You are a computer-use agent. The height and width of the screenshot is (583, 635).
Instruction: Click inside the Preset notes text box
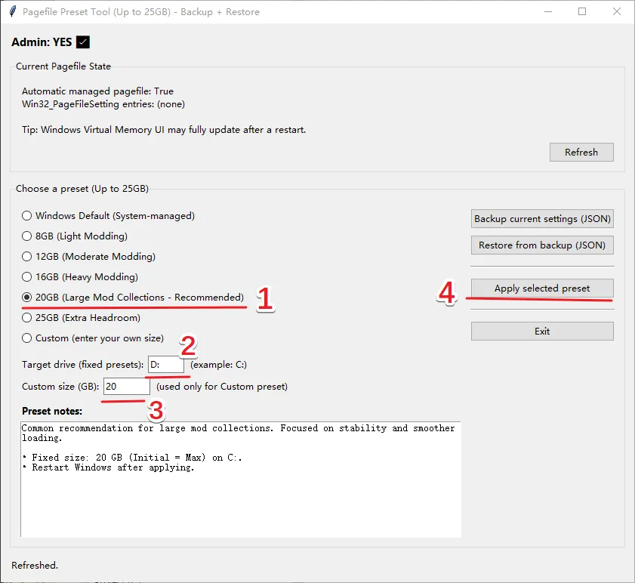241,480
